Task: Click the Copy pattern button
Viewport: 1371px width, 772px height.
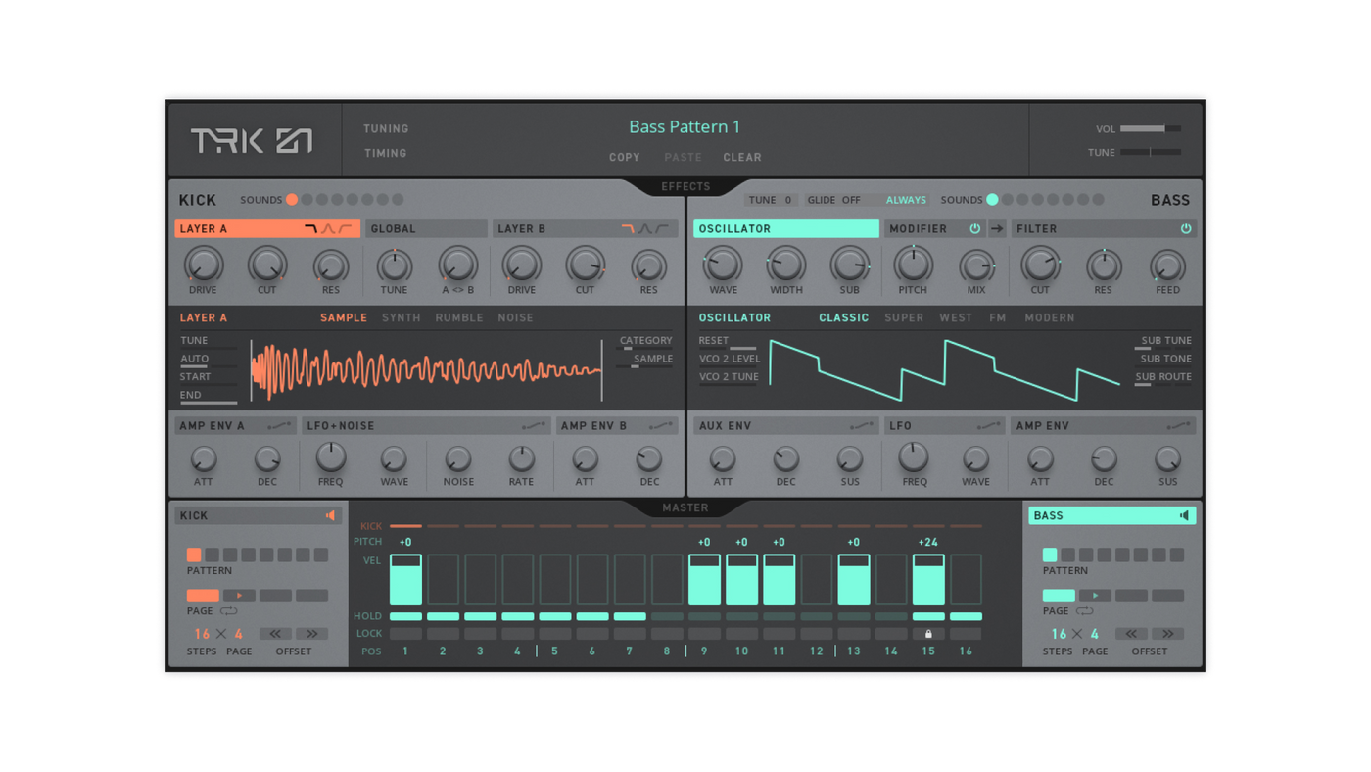Action: (x=625, y=157)
